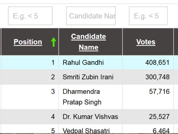178x134 pixels.
Task: Select the Rahul Gandhi name cell
Action: click(79, 63)
